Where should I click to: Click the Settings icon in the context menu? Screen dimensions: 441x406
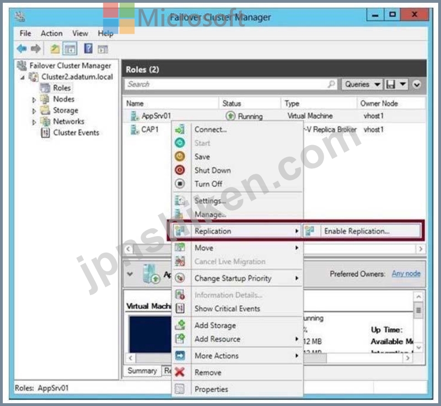click(180, 200)
